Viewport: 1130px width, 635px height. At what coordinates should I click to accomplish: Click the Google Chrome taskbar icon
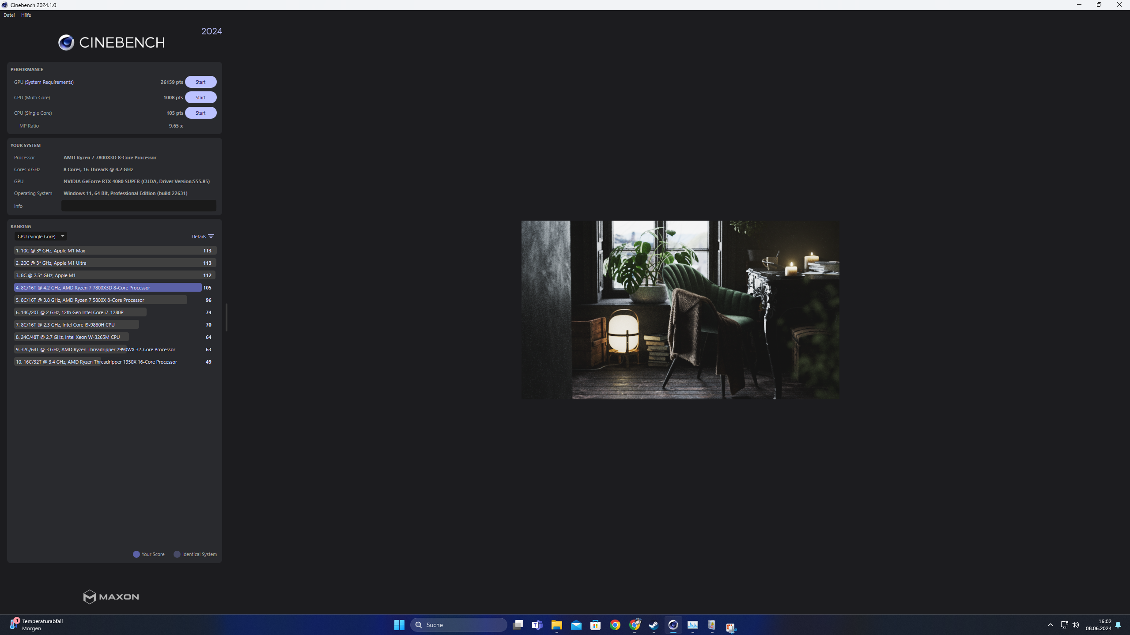(x=615, y=624)
